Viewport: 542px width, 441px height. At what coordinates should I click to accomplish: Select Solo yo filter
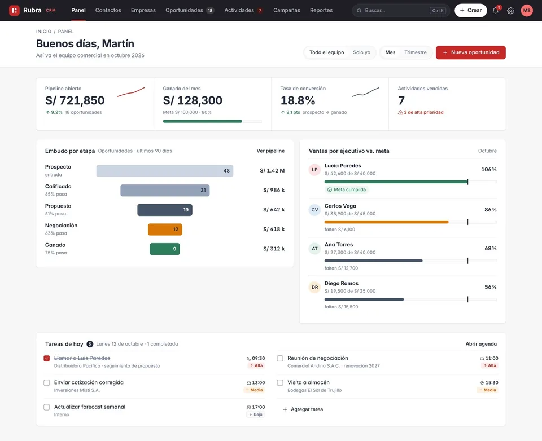coord(361,52)
